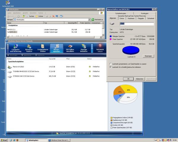Switch to Schattenkopien tab
The image size is (178, 142).
coord(121,13)
